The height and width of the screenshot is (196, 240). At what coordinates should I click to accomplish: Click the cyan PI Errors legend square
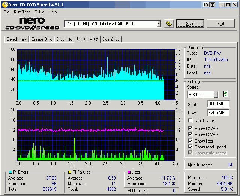click(x=10, y=172)
